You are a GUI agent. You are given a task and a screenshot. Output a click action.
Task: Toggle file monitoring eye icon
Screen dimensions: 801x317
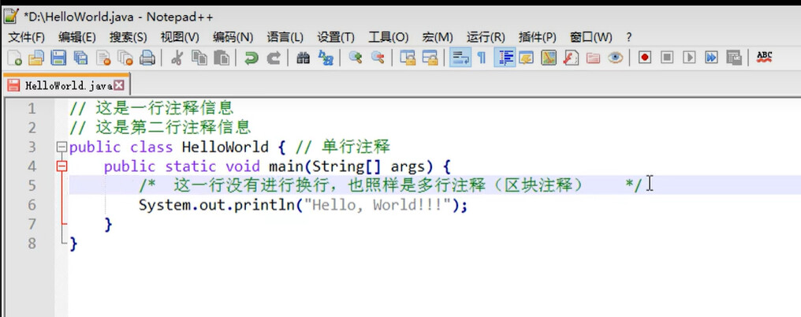click(615, 58)
